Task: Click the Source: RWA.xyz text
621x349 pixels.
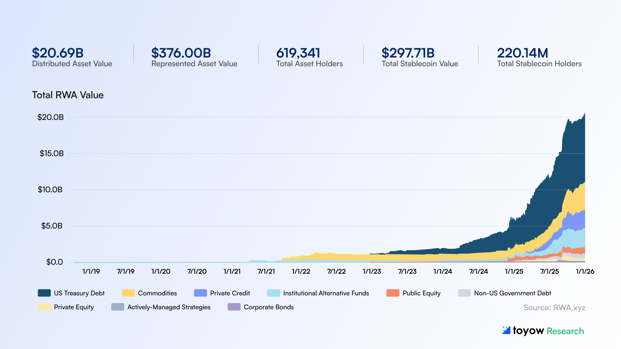Action: [554, 308]
